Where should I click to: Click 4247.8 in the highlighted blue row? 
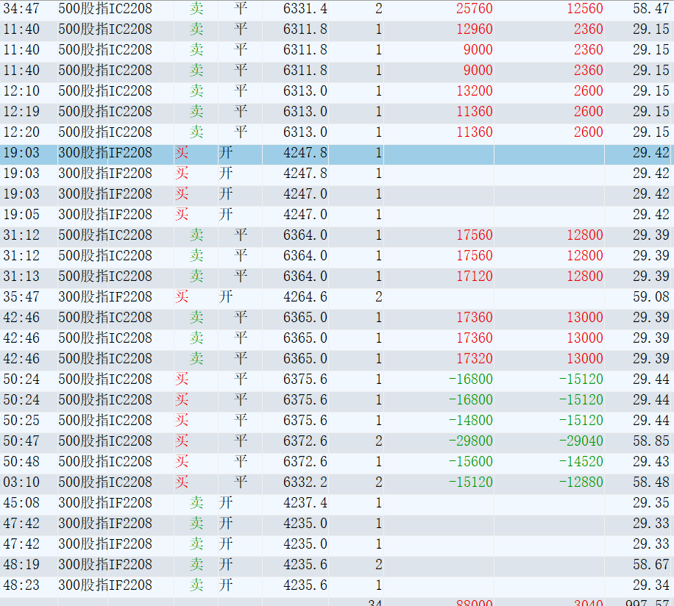coord(305,153)
